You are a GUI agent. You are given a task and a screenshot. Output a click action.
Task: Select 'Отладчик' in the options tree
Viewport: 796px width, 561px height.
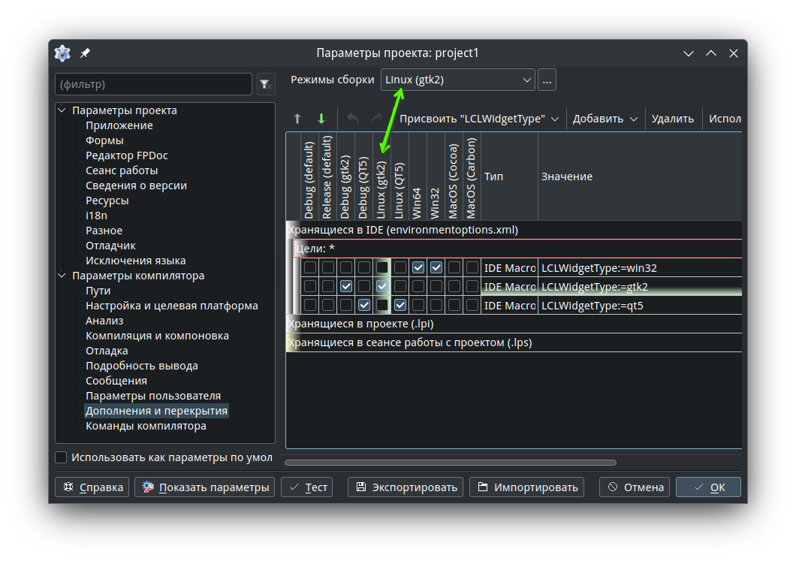coord(110,246)
